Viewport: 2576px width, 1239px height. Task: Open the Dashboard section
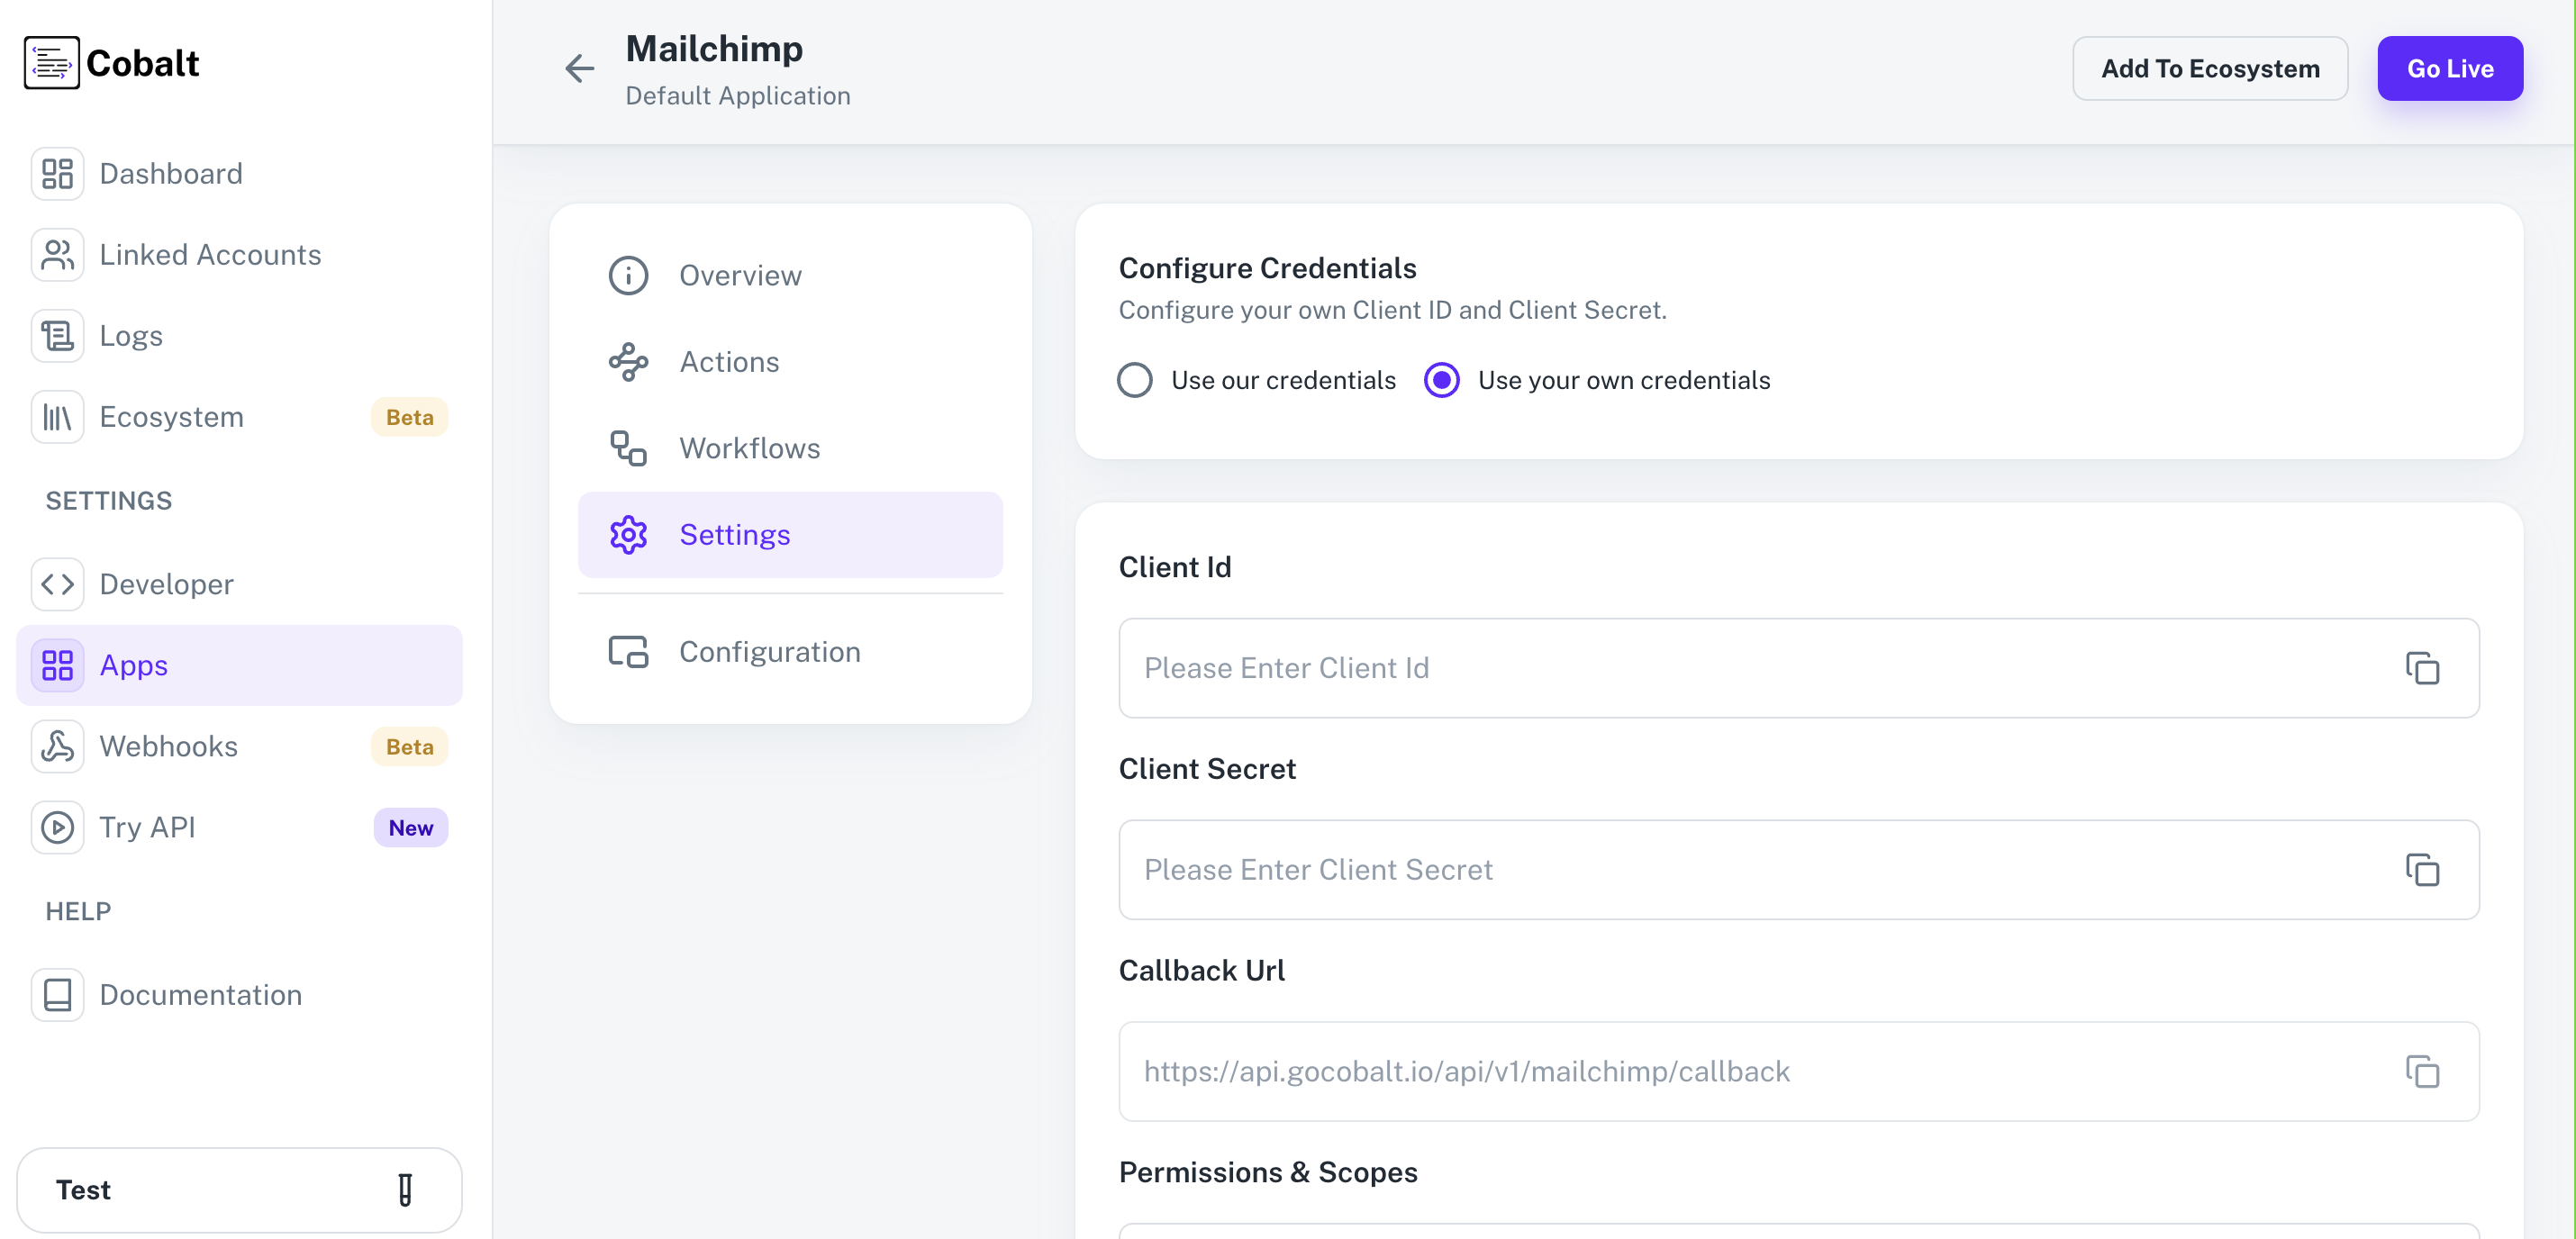tap(170, 173)
